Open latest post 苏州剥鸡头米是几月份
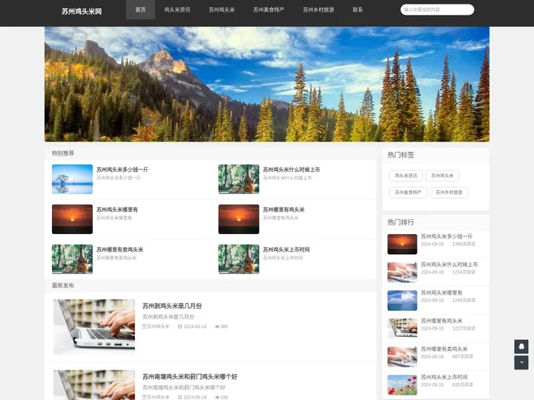Screen dimensions: 534x400 coord(172,306)
